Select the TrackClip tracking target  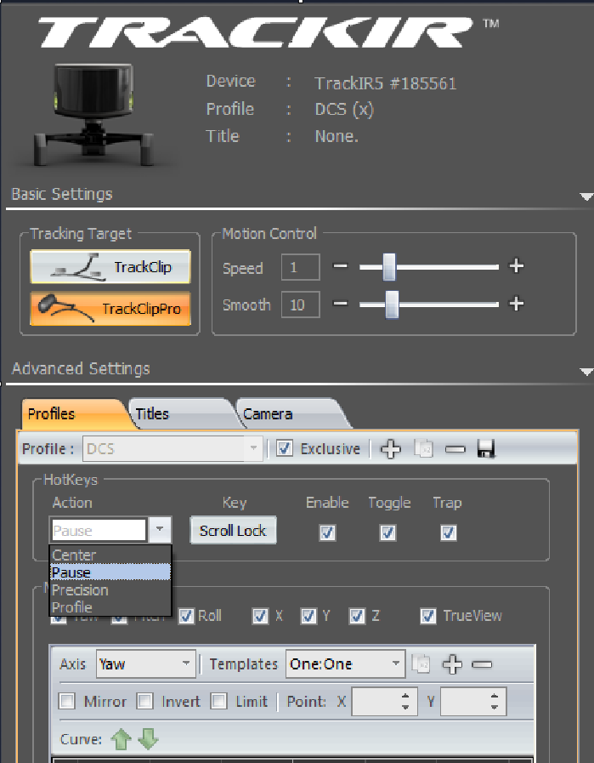(110, 266)
